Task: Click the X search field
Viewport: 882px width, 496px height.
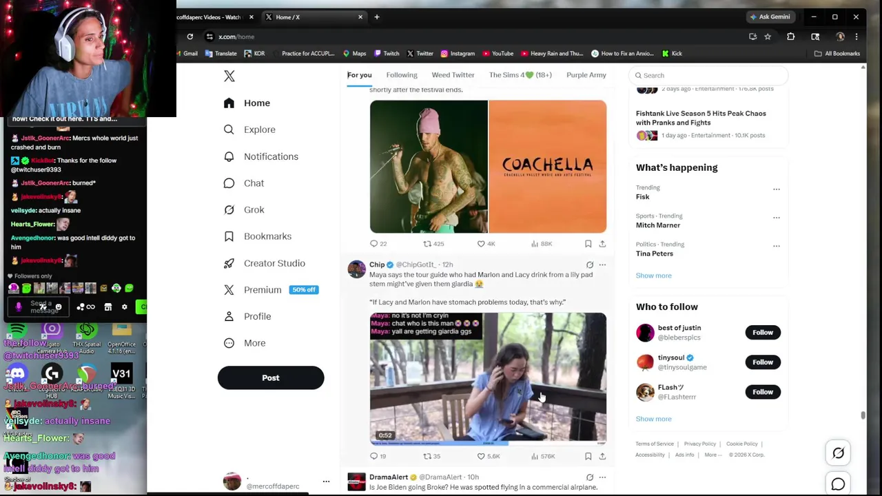Action: tap(708, 76)
